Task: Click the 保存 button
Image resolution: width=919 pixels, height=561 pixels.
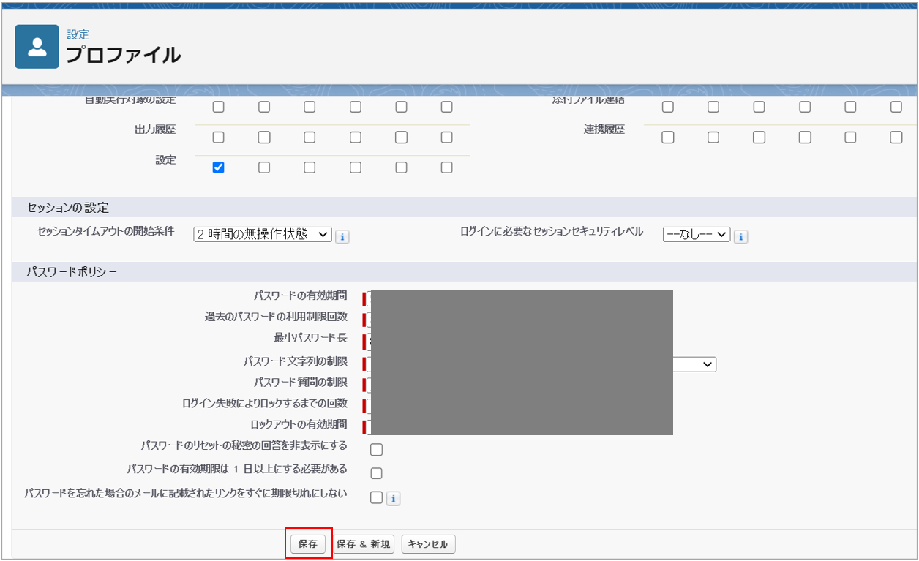Action: 308,544
